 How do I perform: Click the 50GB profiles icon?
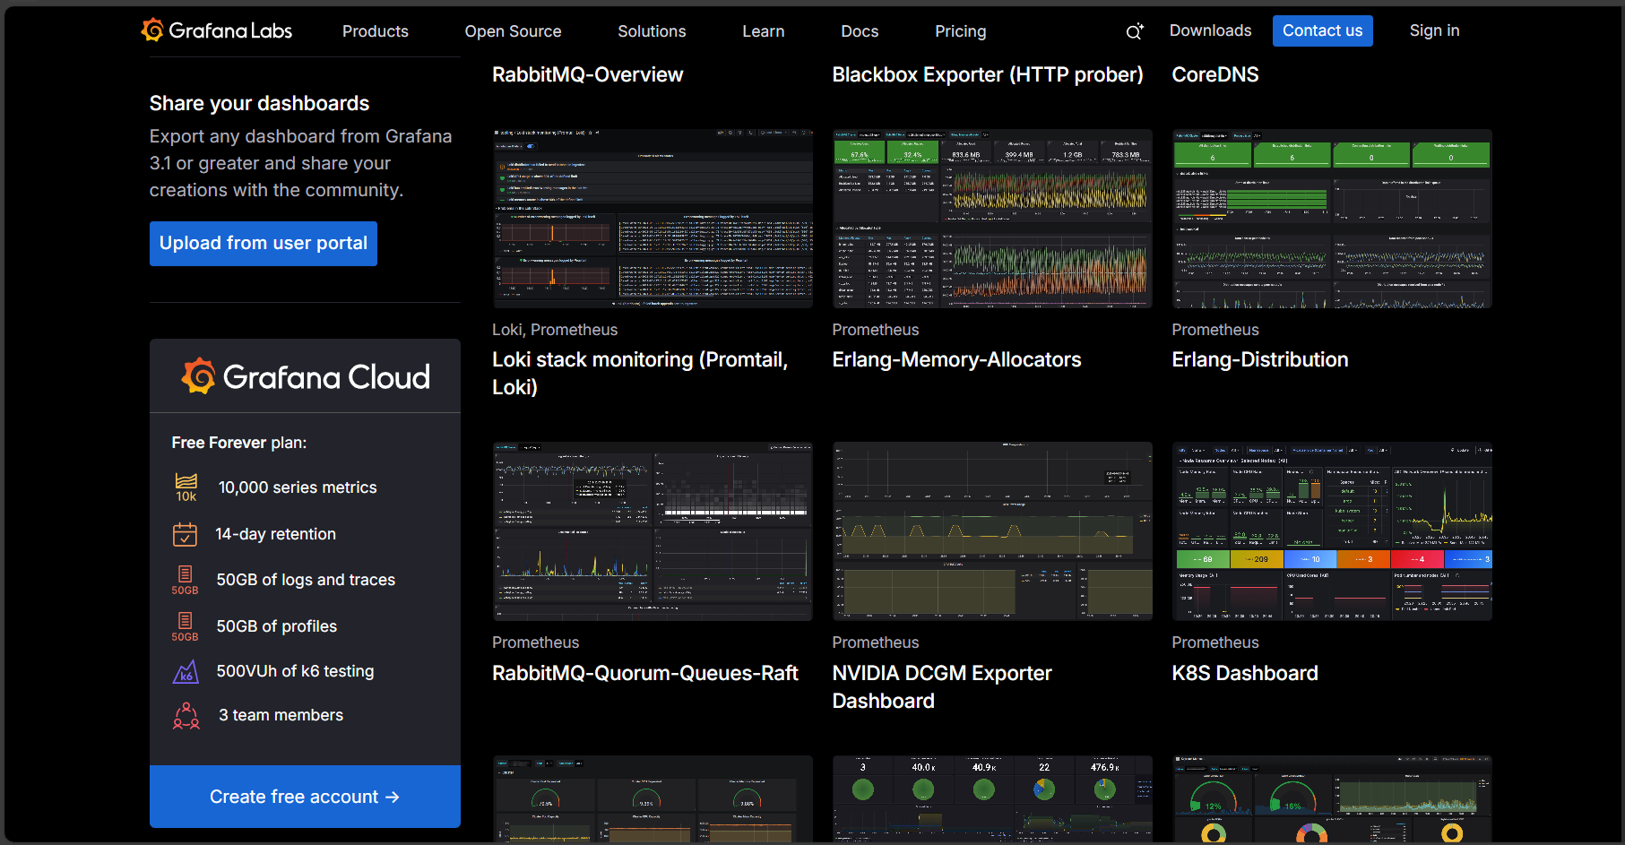pos(185,626)
